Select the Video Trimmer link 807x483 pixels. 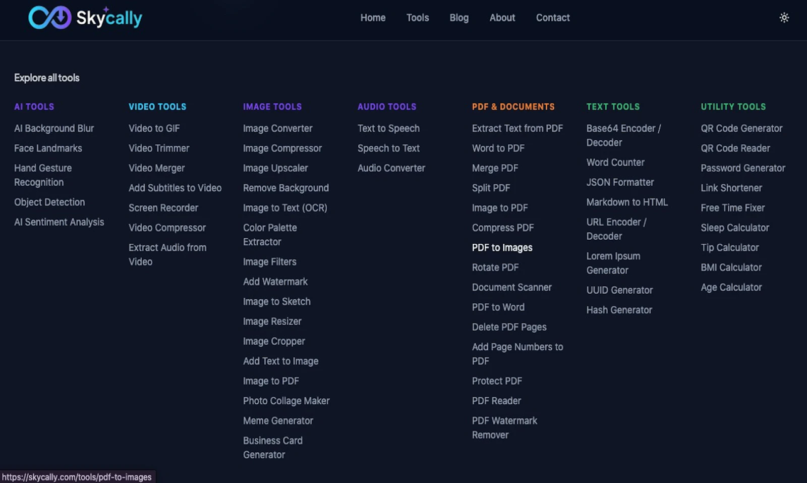pyautogui.click(x=159, y=148)
